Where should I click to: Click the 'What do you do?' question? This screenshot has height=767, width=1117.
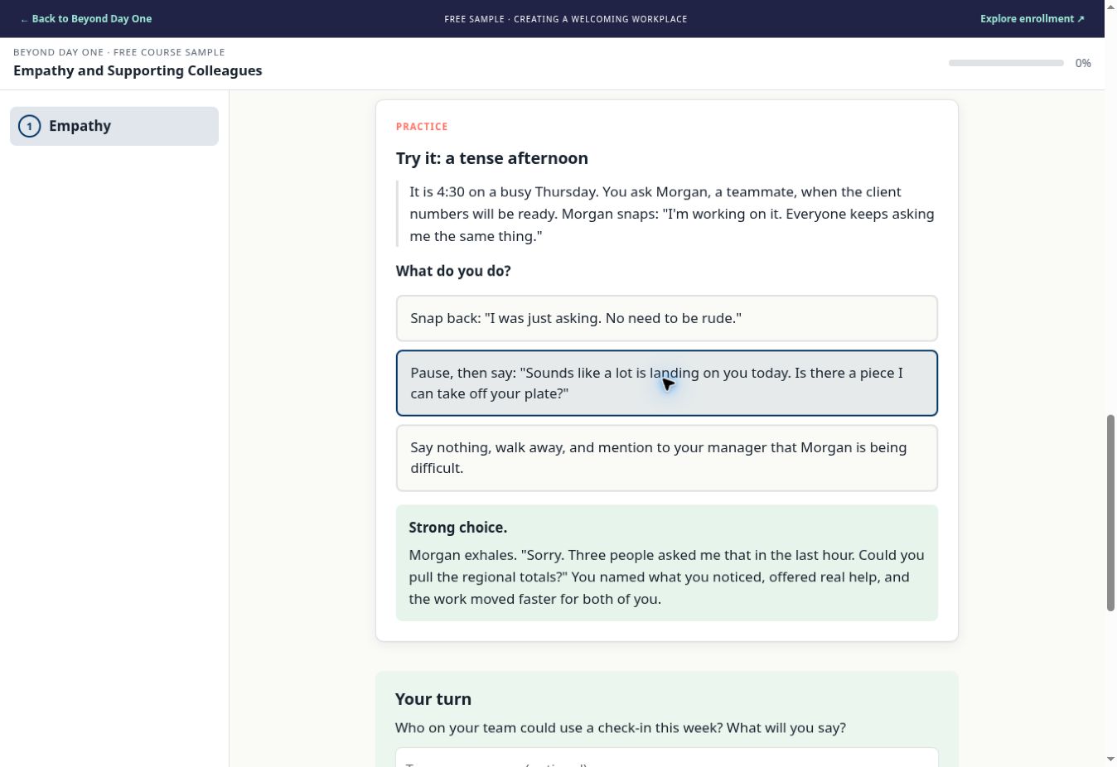coord(453,271)
